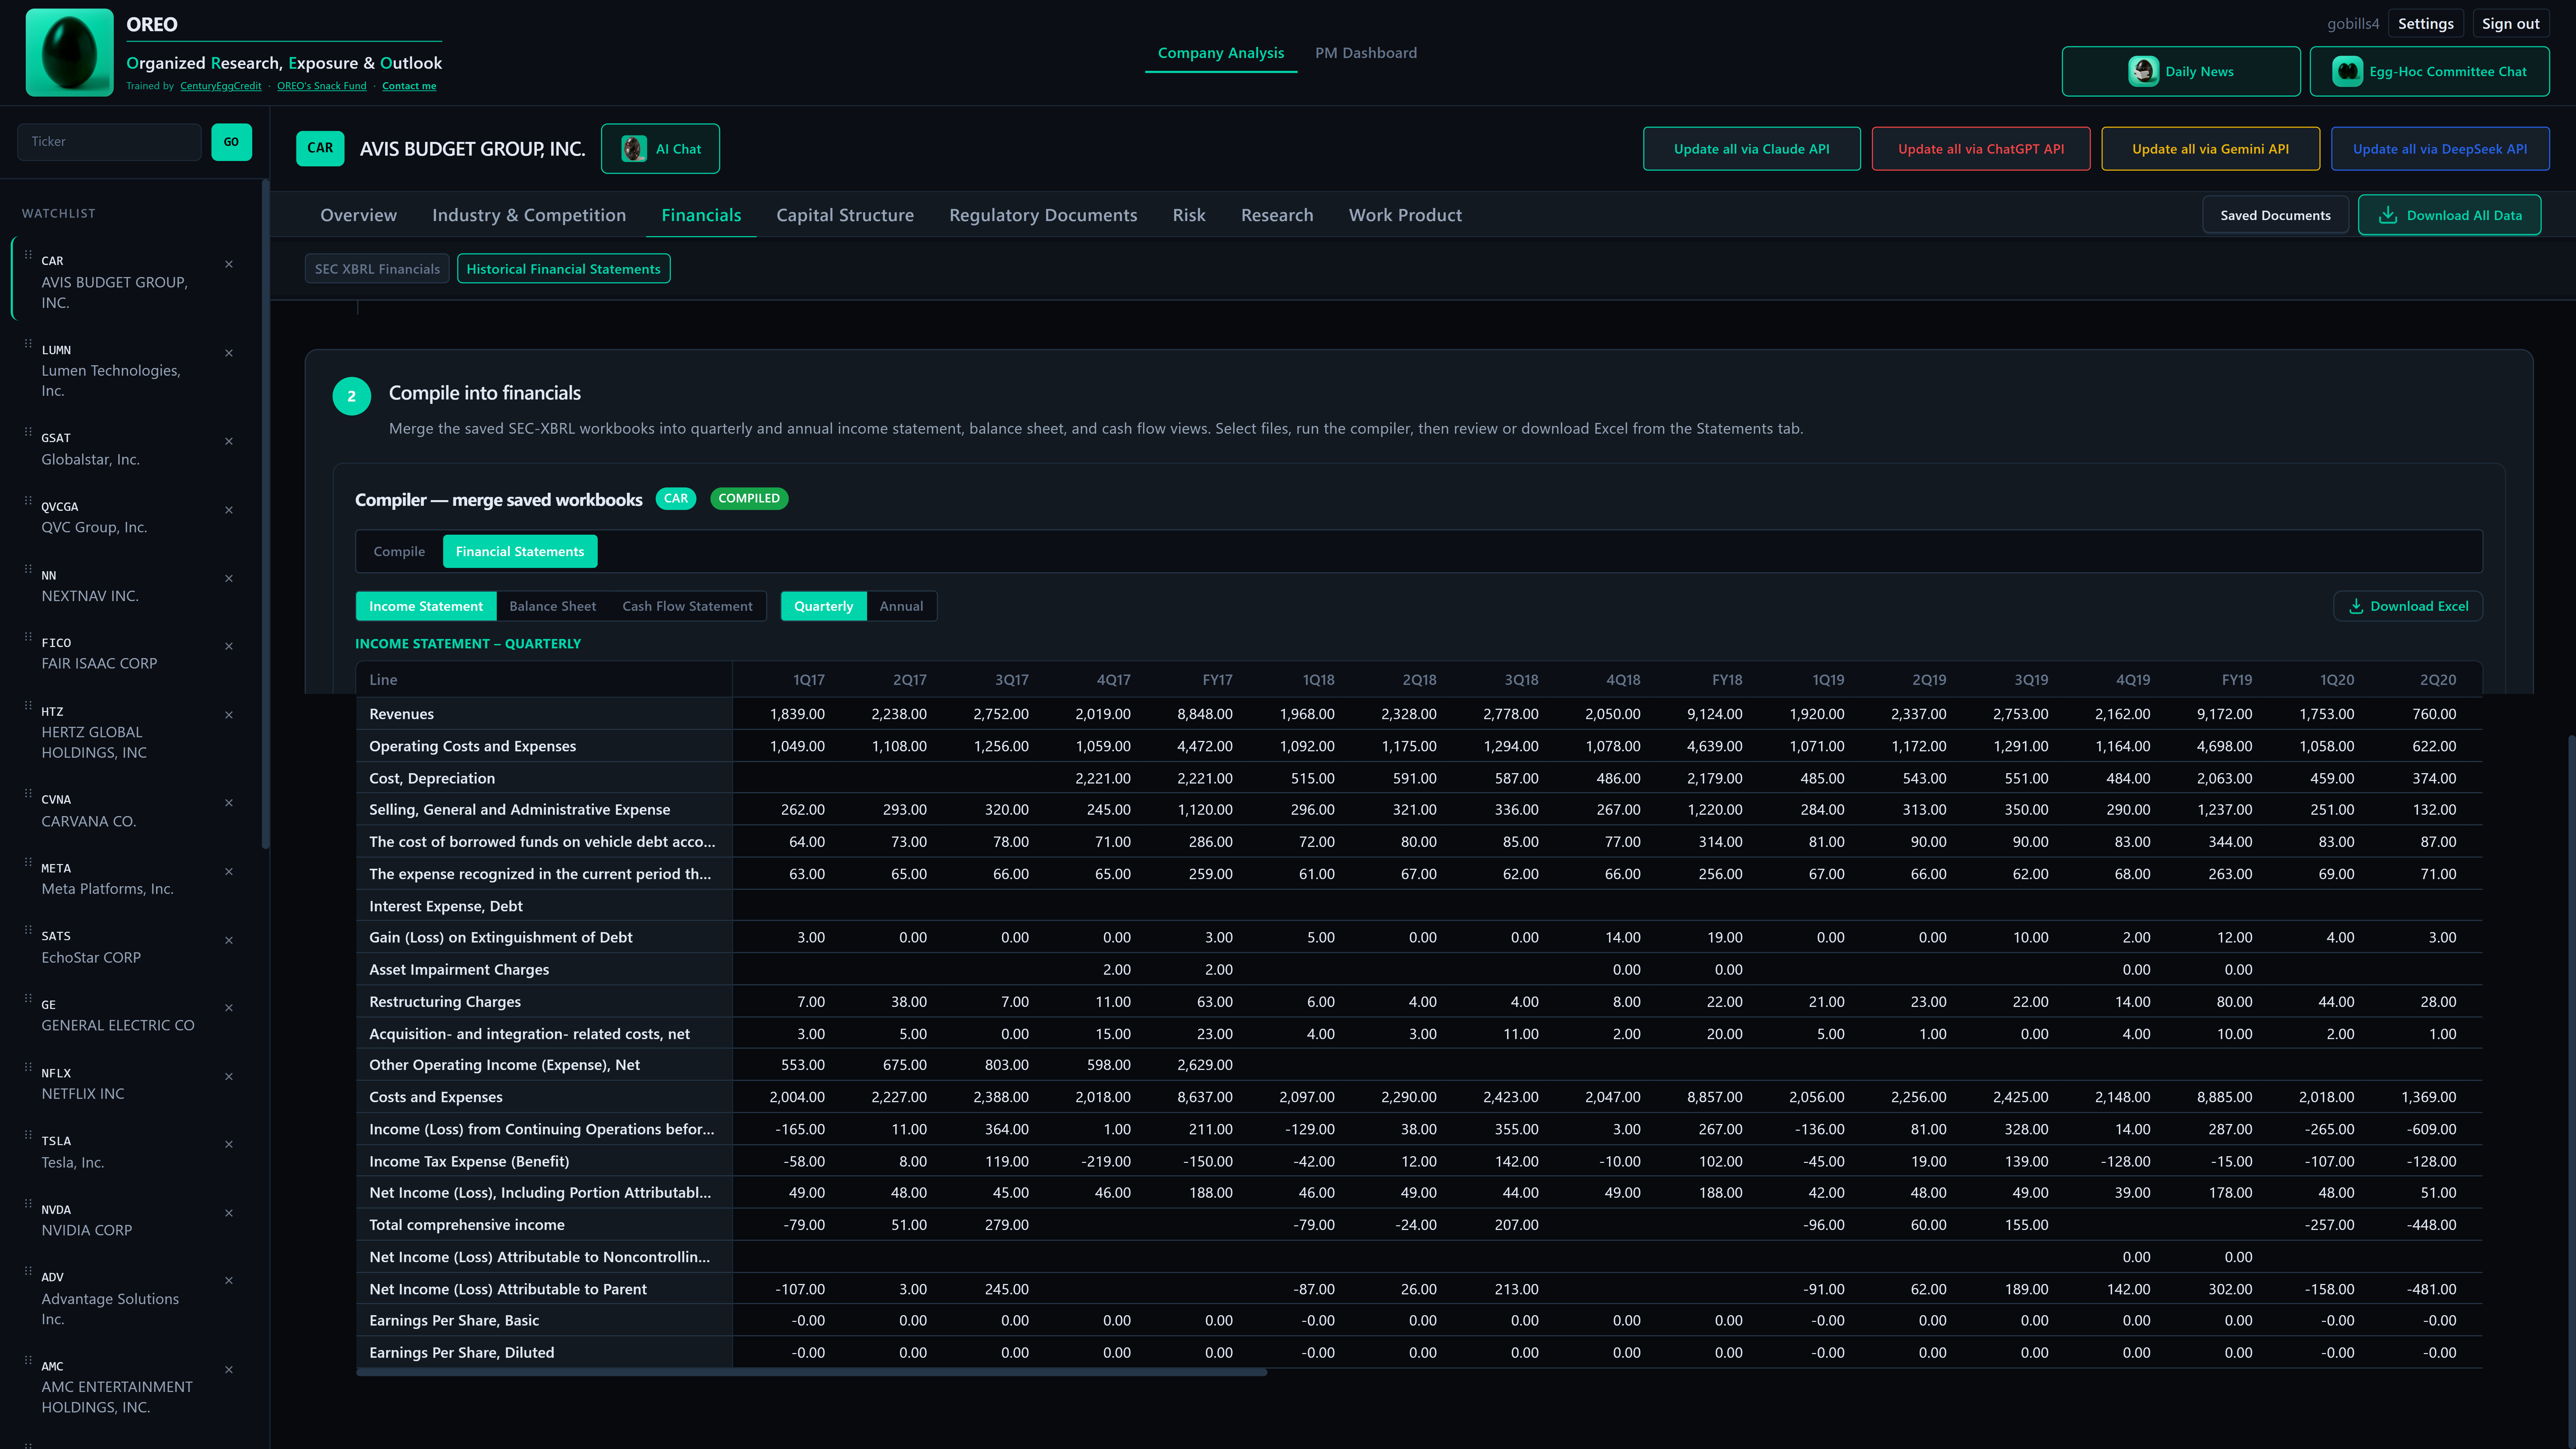The image size is (2576, 1449).
Task: Remove LUMN from the watchlist
Action: click(x=229, y=353)
